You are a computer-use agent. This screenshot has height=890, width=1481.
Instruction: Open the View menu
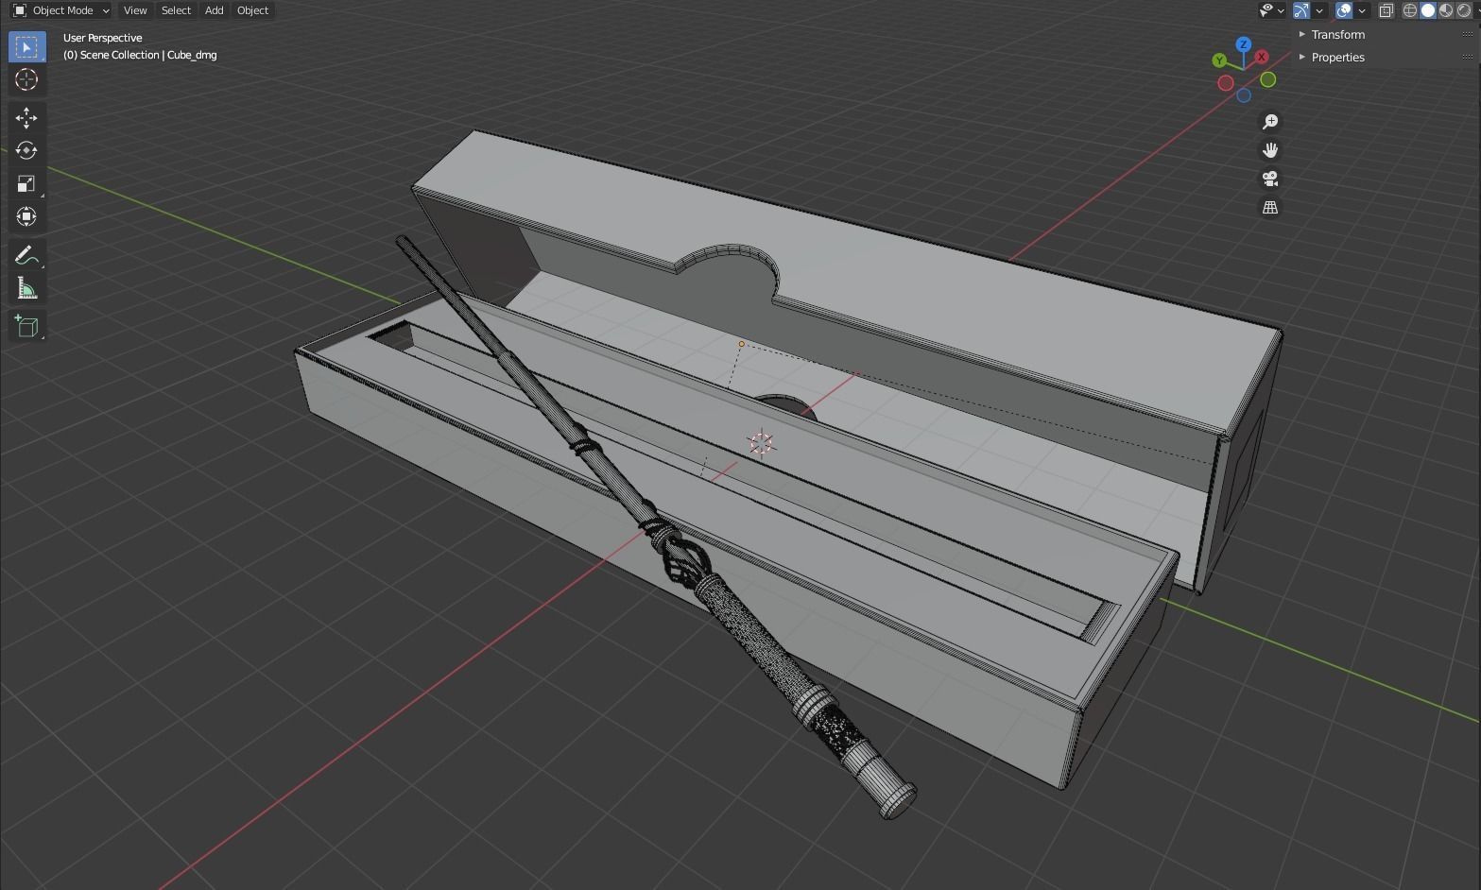point(134,10)
